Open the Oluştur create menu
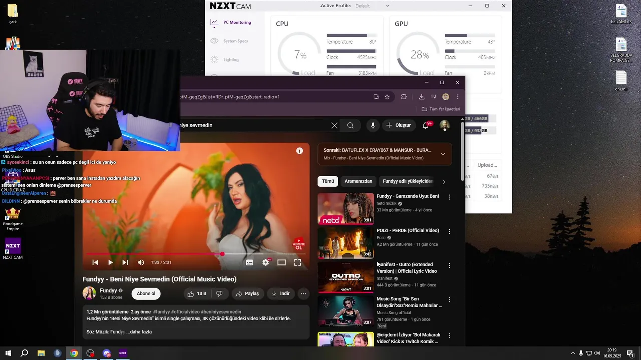Image resolution: width=641 pixels, height=360 pixels. pos(399,125)
